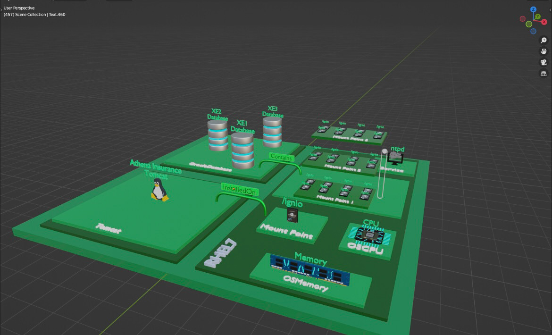Select the XE2 Database text label
This screenshot has width=552, height=335.
click(x=217, y=115)
